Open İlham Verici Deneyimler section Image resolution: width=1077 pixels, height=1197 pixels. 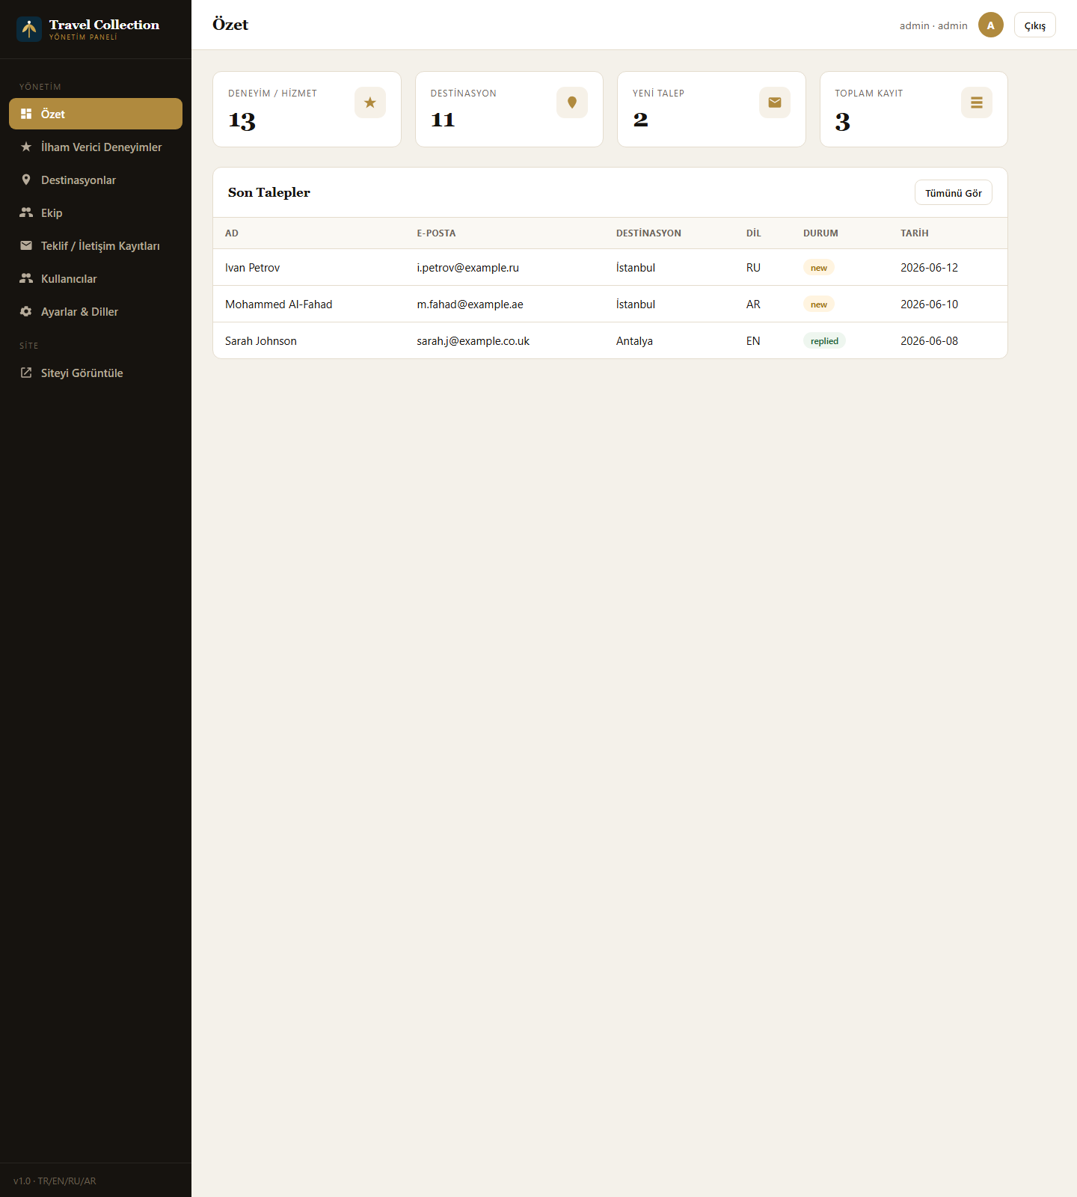click(x=96, y=147)
